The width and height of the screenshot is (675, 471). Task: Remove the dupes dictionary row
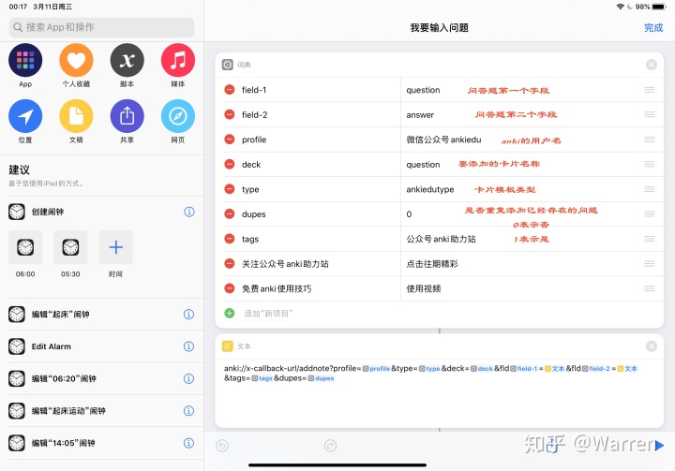[230, 213]
